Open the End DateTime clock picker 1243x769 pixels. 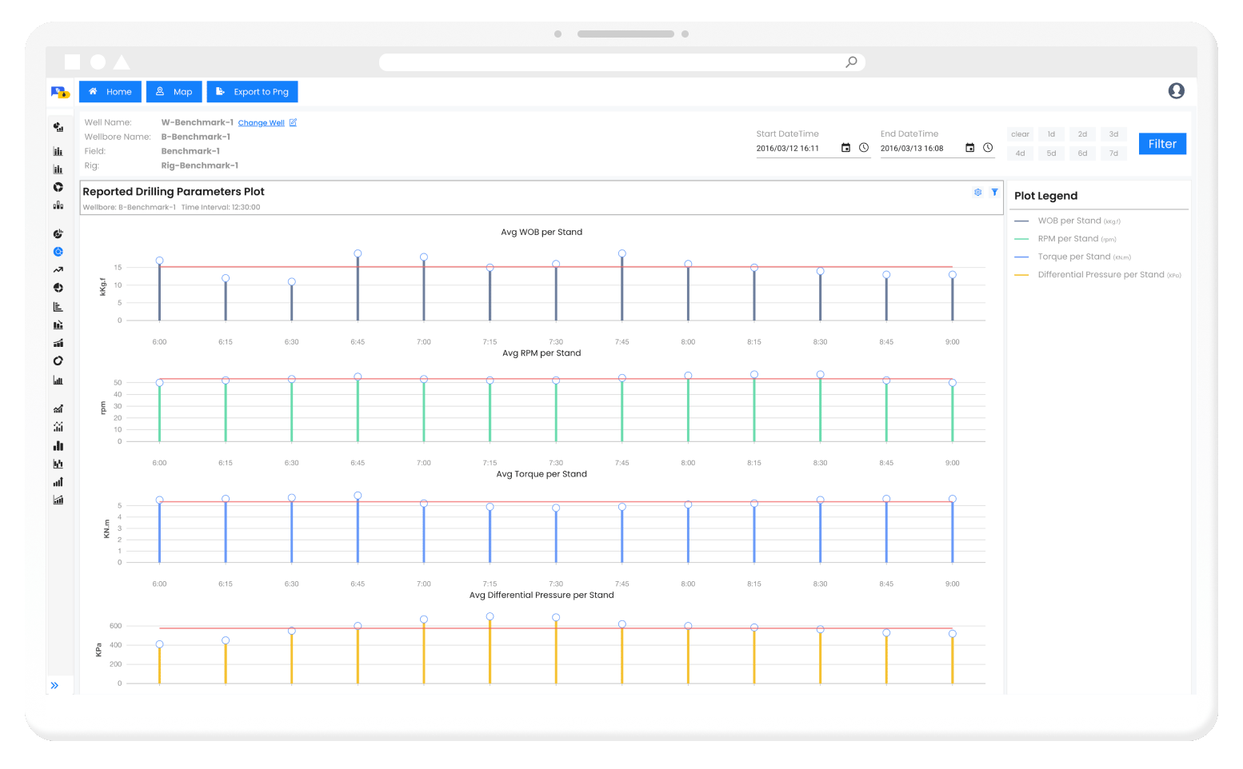point(988,148)
